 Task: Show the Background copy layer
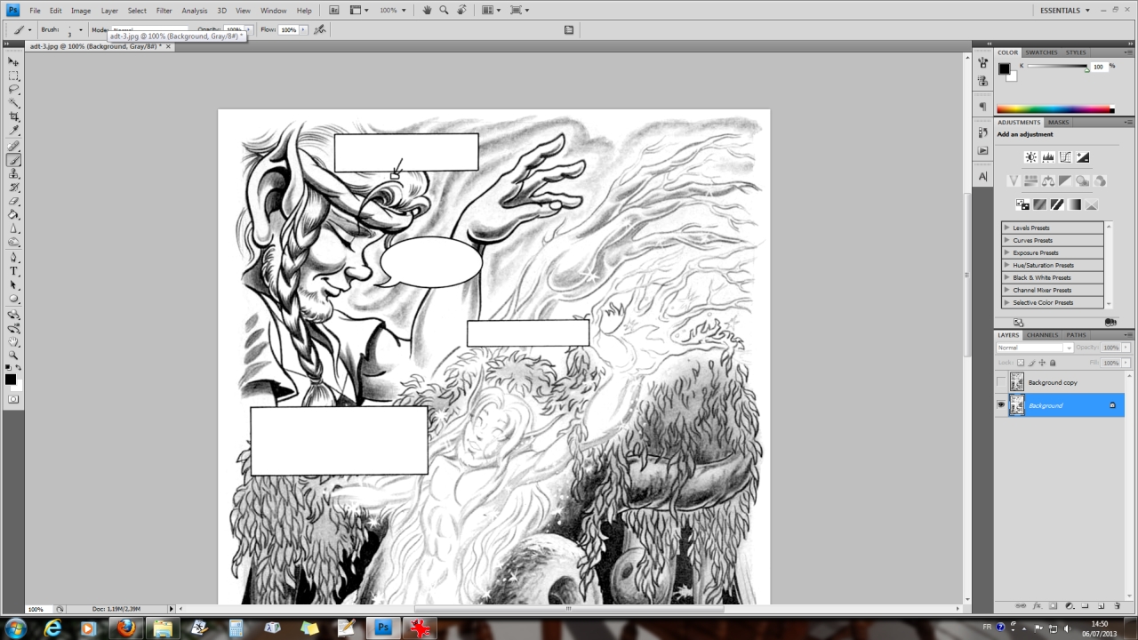(x=1001, y=382)
